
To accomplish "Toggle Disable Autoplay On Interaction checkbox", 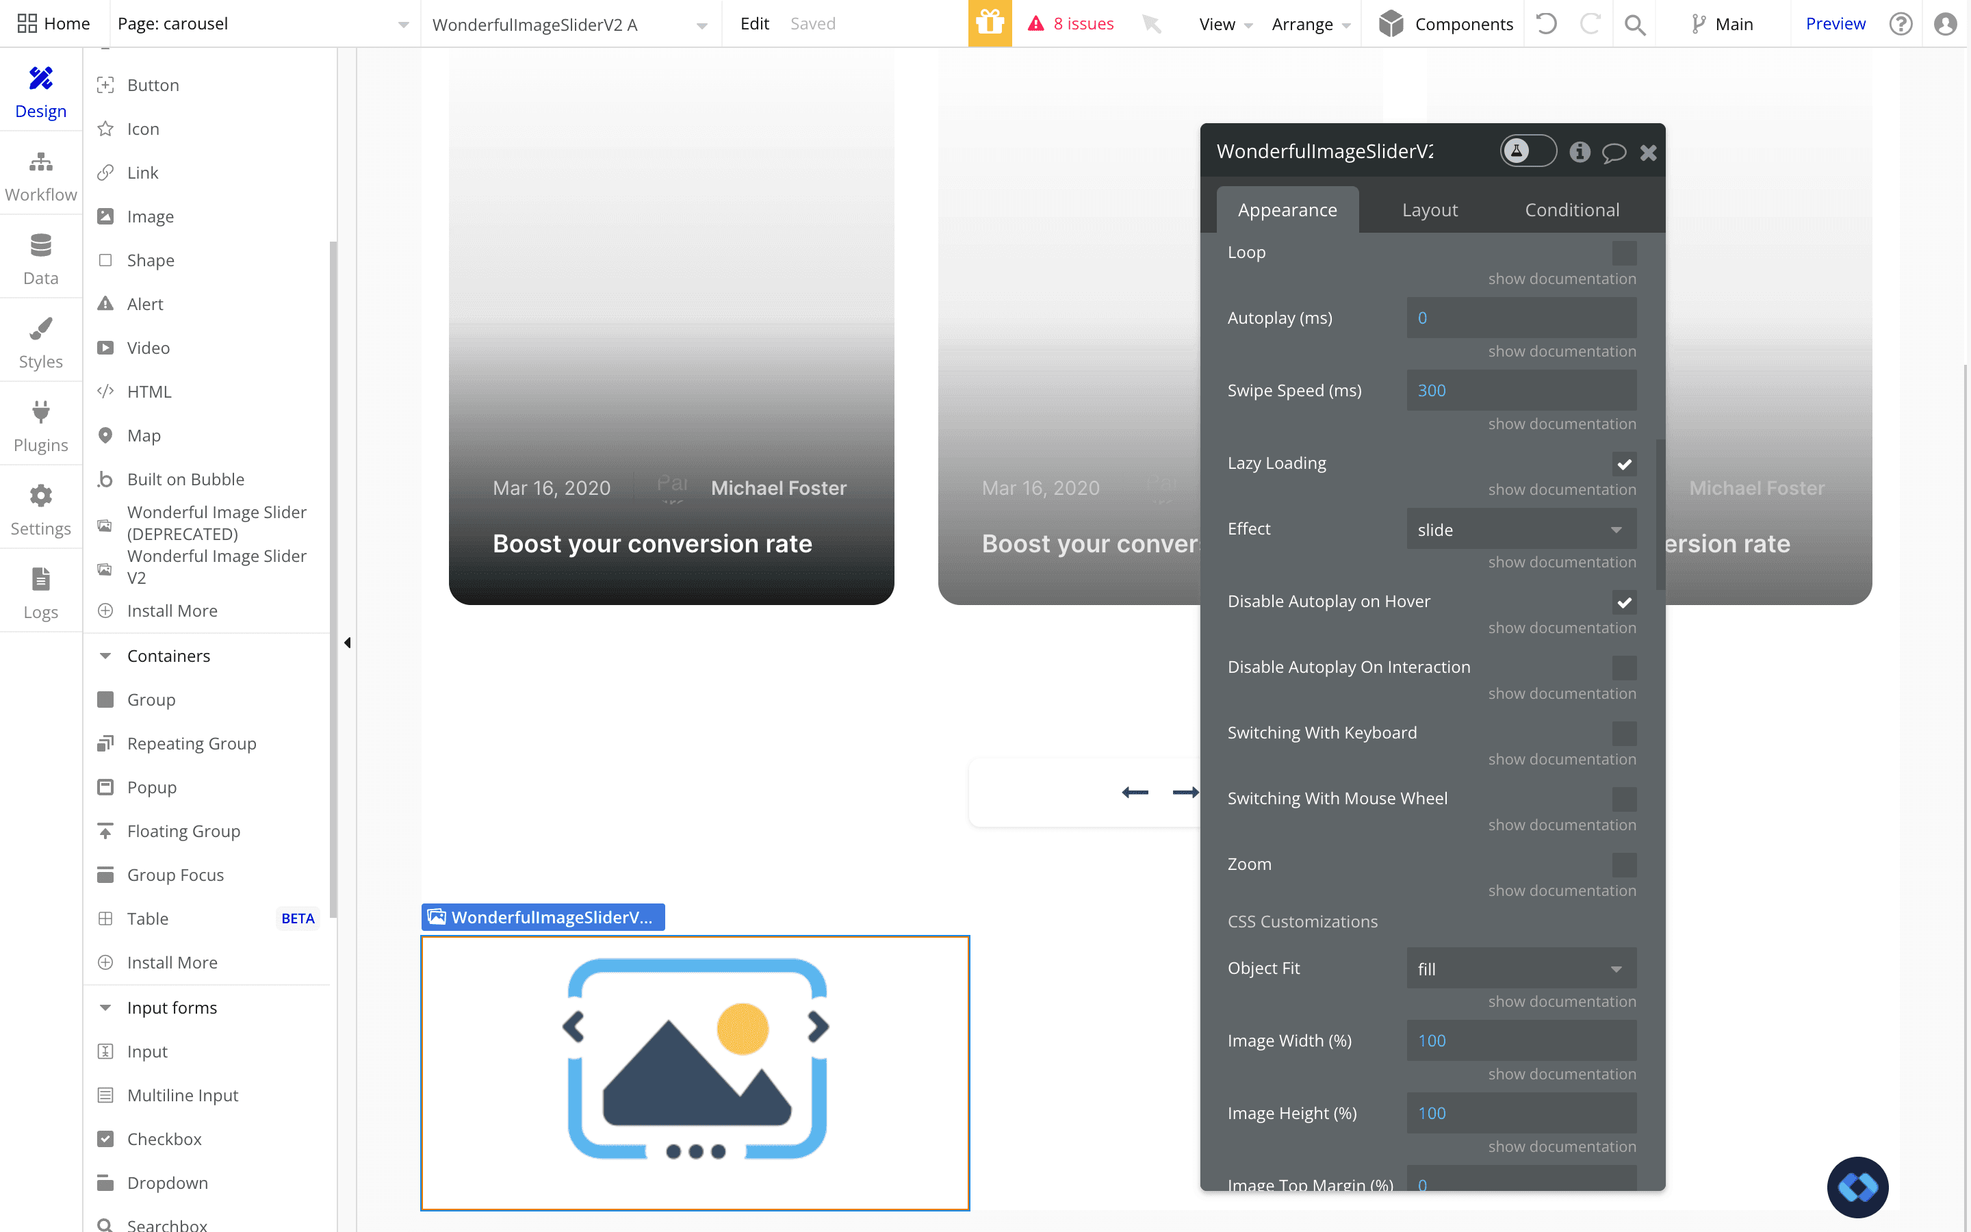I will coord(1624,667).
